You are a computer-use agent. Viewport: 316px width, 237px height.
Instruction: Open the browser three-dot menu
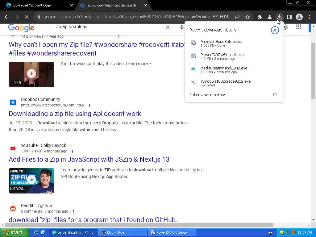pyautogui.click(x=309, y=17)
